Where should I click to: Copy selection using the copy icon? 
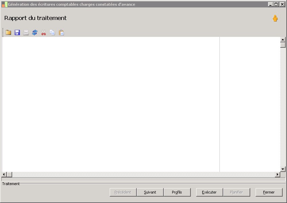(52, 32)
